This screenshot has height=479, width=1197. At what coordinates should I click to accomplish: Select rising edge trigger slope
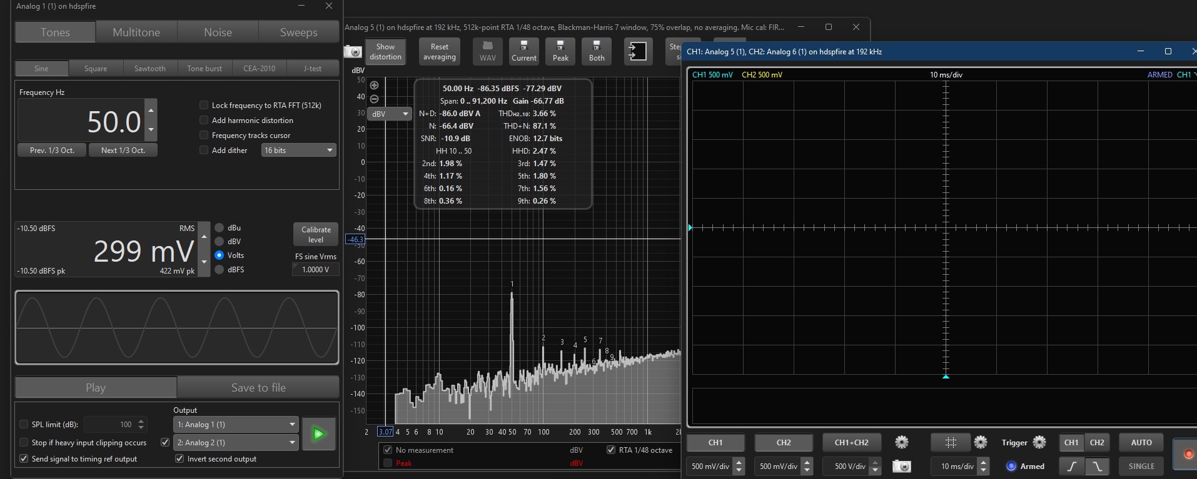click(x=1071, y=466)
